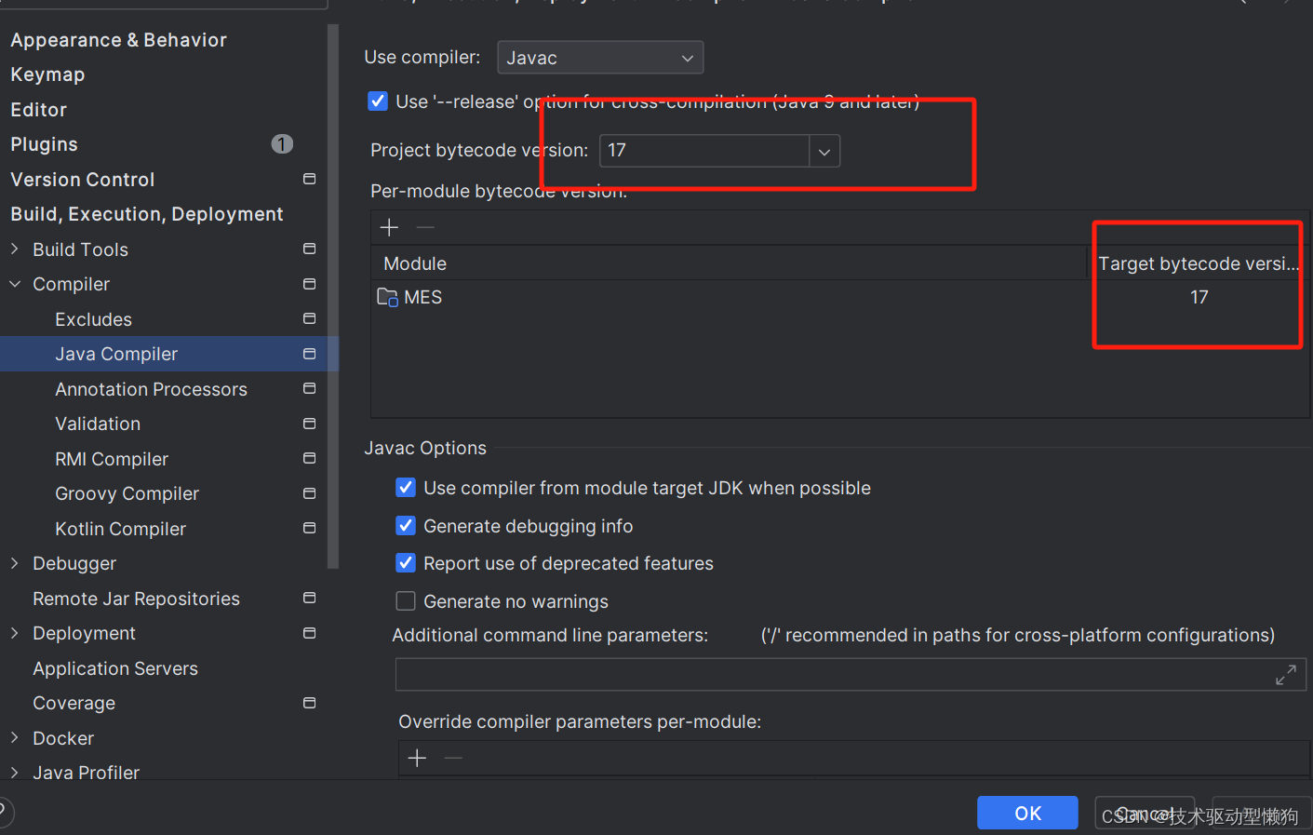This screenshot has height=835, width=1313.
Task: Open Project bytecode version dropdown arrow
Action: 824,151
